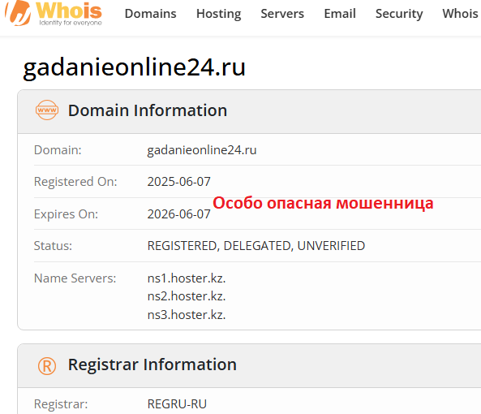Open the Email menu item
The height and width of the screenshot is (414, 481).
[x=340, y=14]
